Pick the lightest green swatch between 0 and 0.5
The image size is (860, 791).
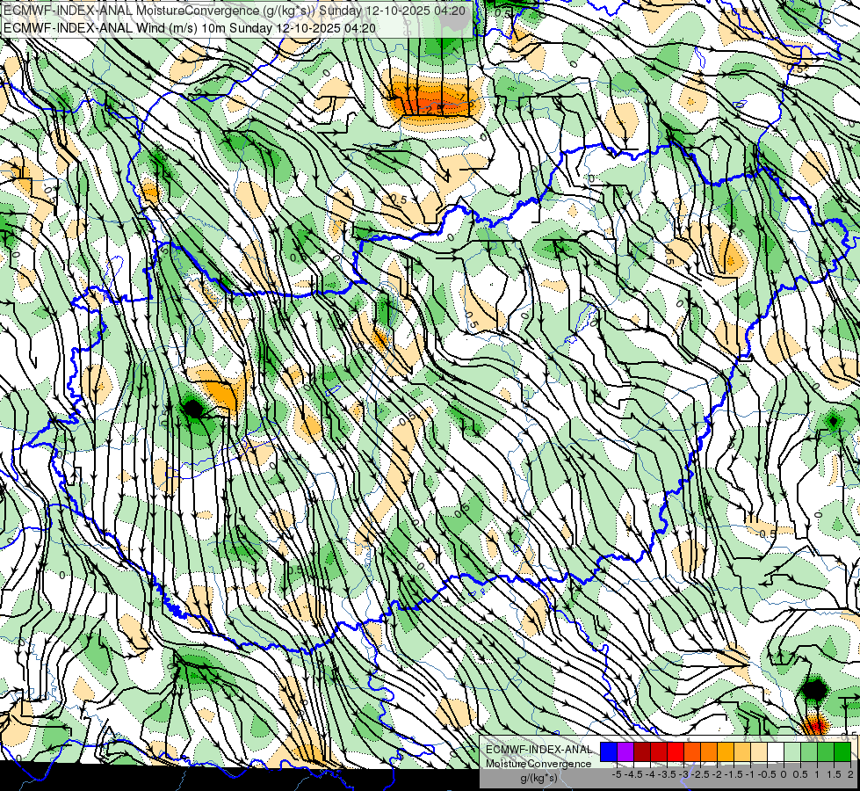[x=792, y=751]
